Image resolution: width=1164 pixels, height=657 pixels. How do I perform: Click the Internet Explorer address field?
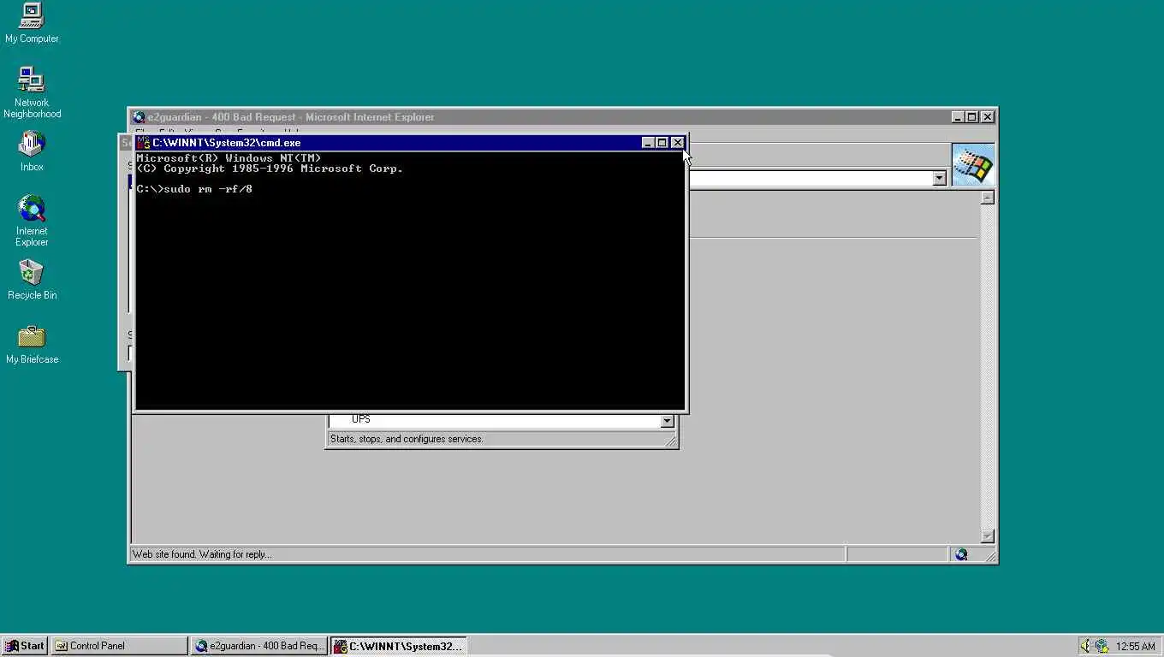pos(810,178)
